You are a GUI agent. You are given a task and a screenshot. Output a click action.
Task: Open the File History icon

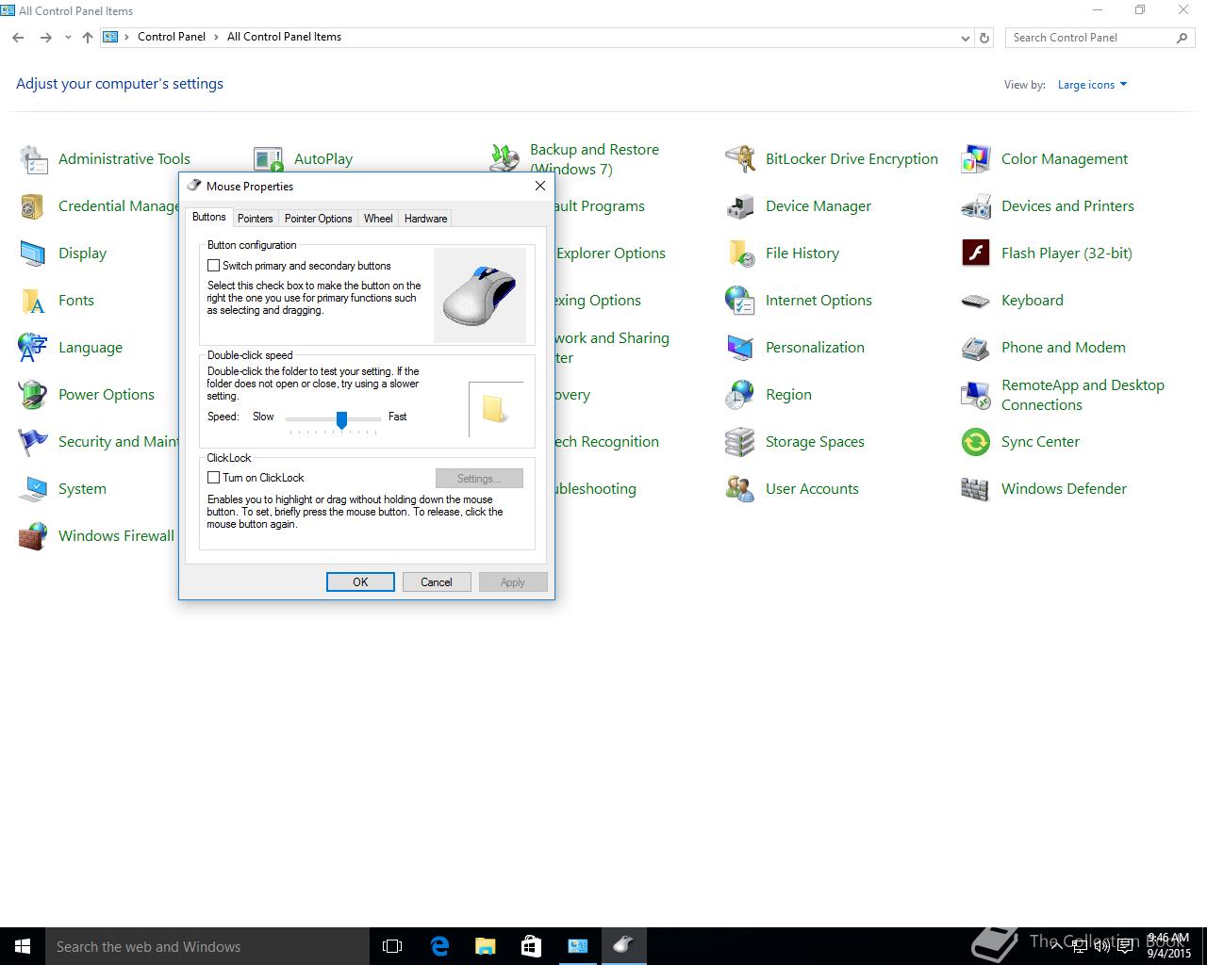[740, 254]
